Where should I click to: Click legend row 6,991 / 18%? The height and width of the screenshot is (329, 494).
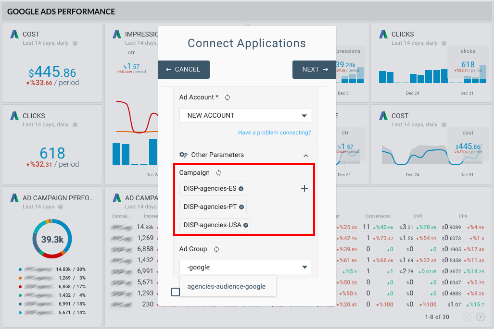pyautogui.click(x=52, y=304)
